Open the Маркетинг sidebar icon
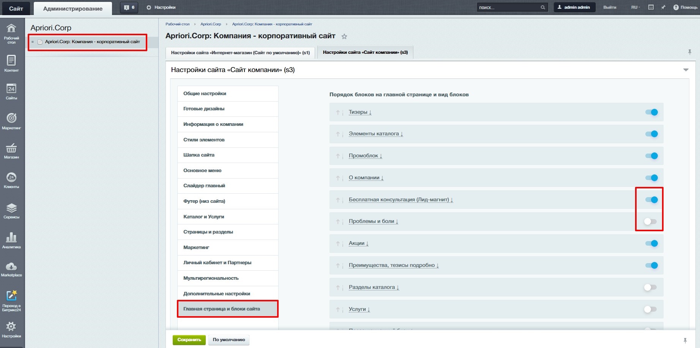Image resolution: width=700 pixels, height=348 pixels. pyautogui.click(x=11, y=121)
